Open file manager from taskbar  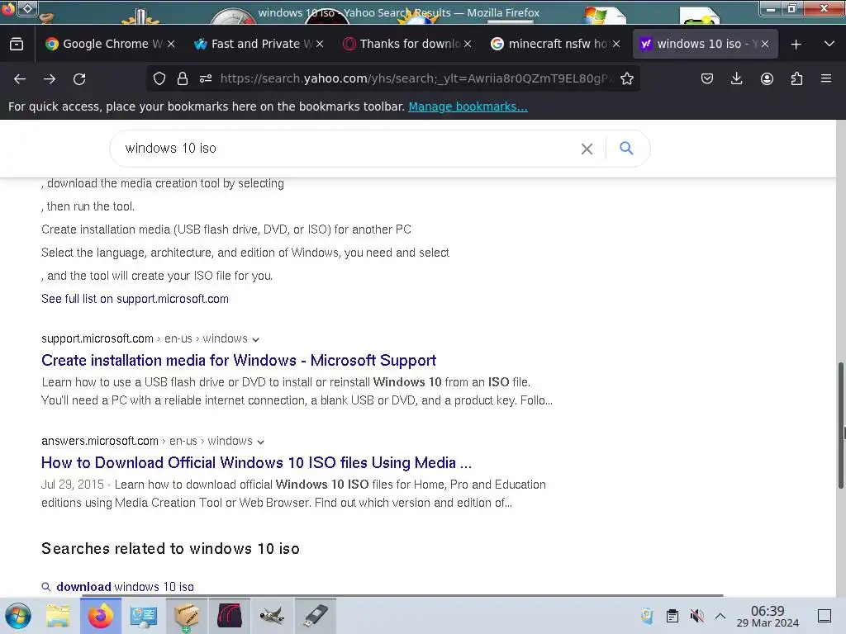point(58,616)
